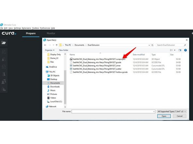Image resolution: width=193 pixels, height=144 pixels.
Task: Open the Extensions menu
Action: tap(26, 28)
